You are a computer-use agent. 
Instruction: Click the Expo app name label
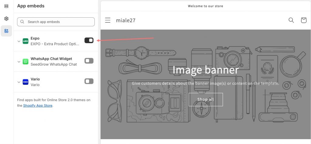35,38
